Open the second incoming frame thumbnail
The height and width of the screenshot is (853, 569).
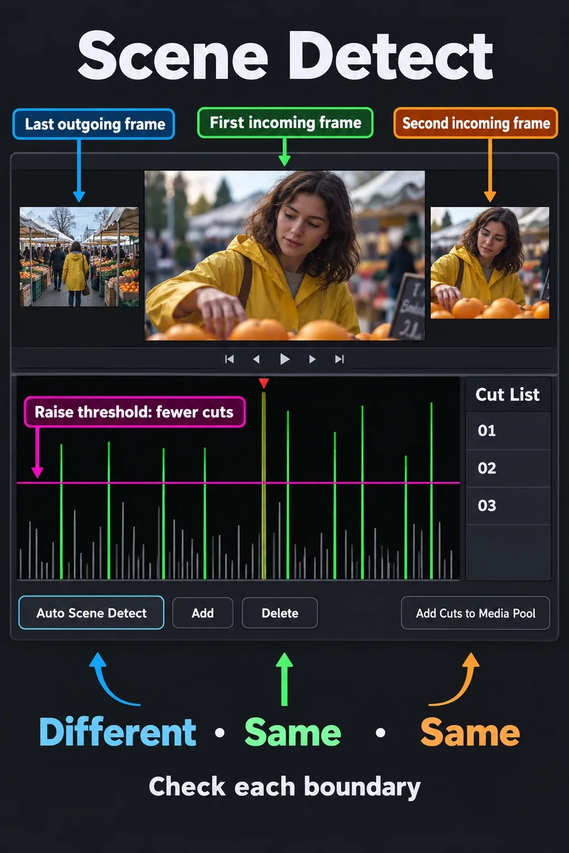pyautogui.click(x=490, y=263)
